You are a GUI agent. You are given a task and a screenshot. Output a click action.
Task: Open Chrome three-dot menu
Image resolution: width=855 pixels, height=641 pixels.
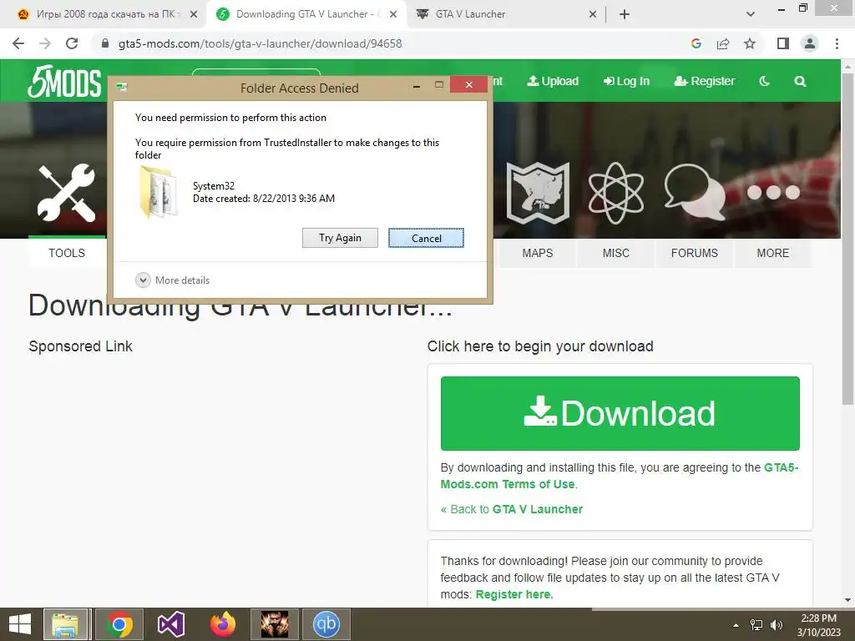click(x=837, y=43)
